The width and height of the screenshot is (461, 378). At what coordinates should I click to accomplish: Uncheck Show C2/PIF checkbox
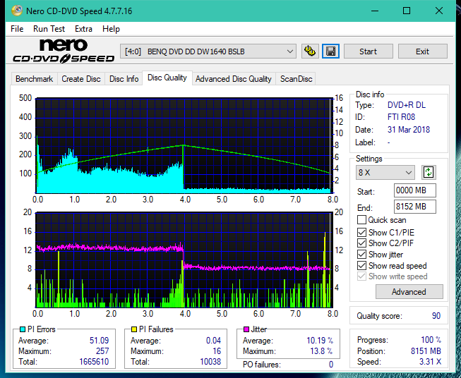361,243
